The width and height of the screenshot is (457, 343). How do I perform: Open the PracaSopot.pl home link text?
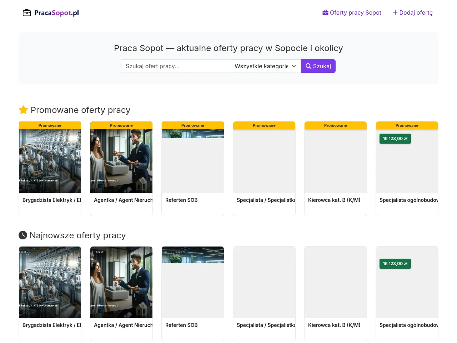[56, 13]
